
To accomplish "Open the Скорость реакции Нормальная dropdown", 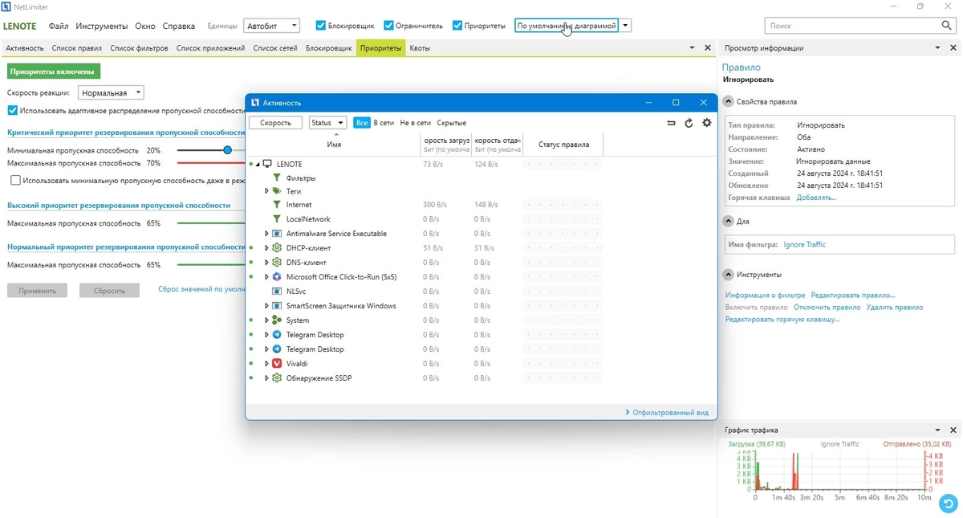I will point(111,93).
